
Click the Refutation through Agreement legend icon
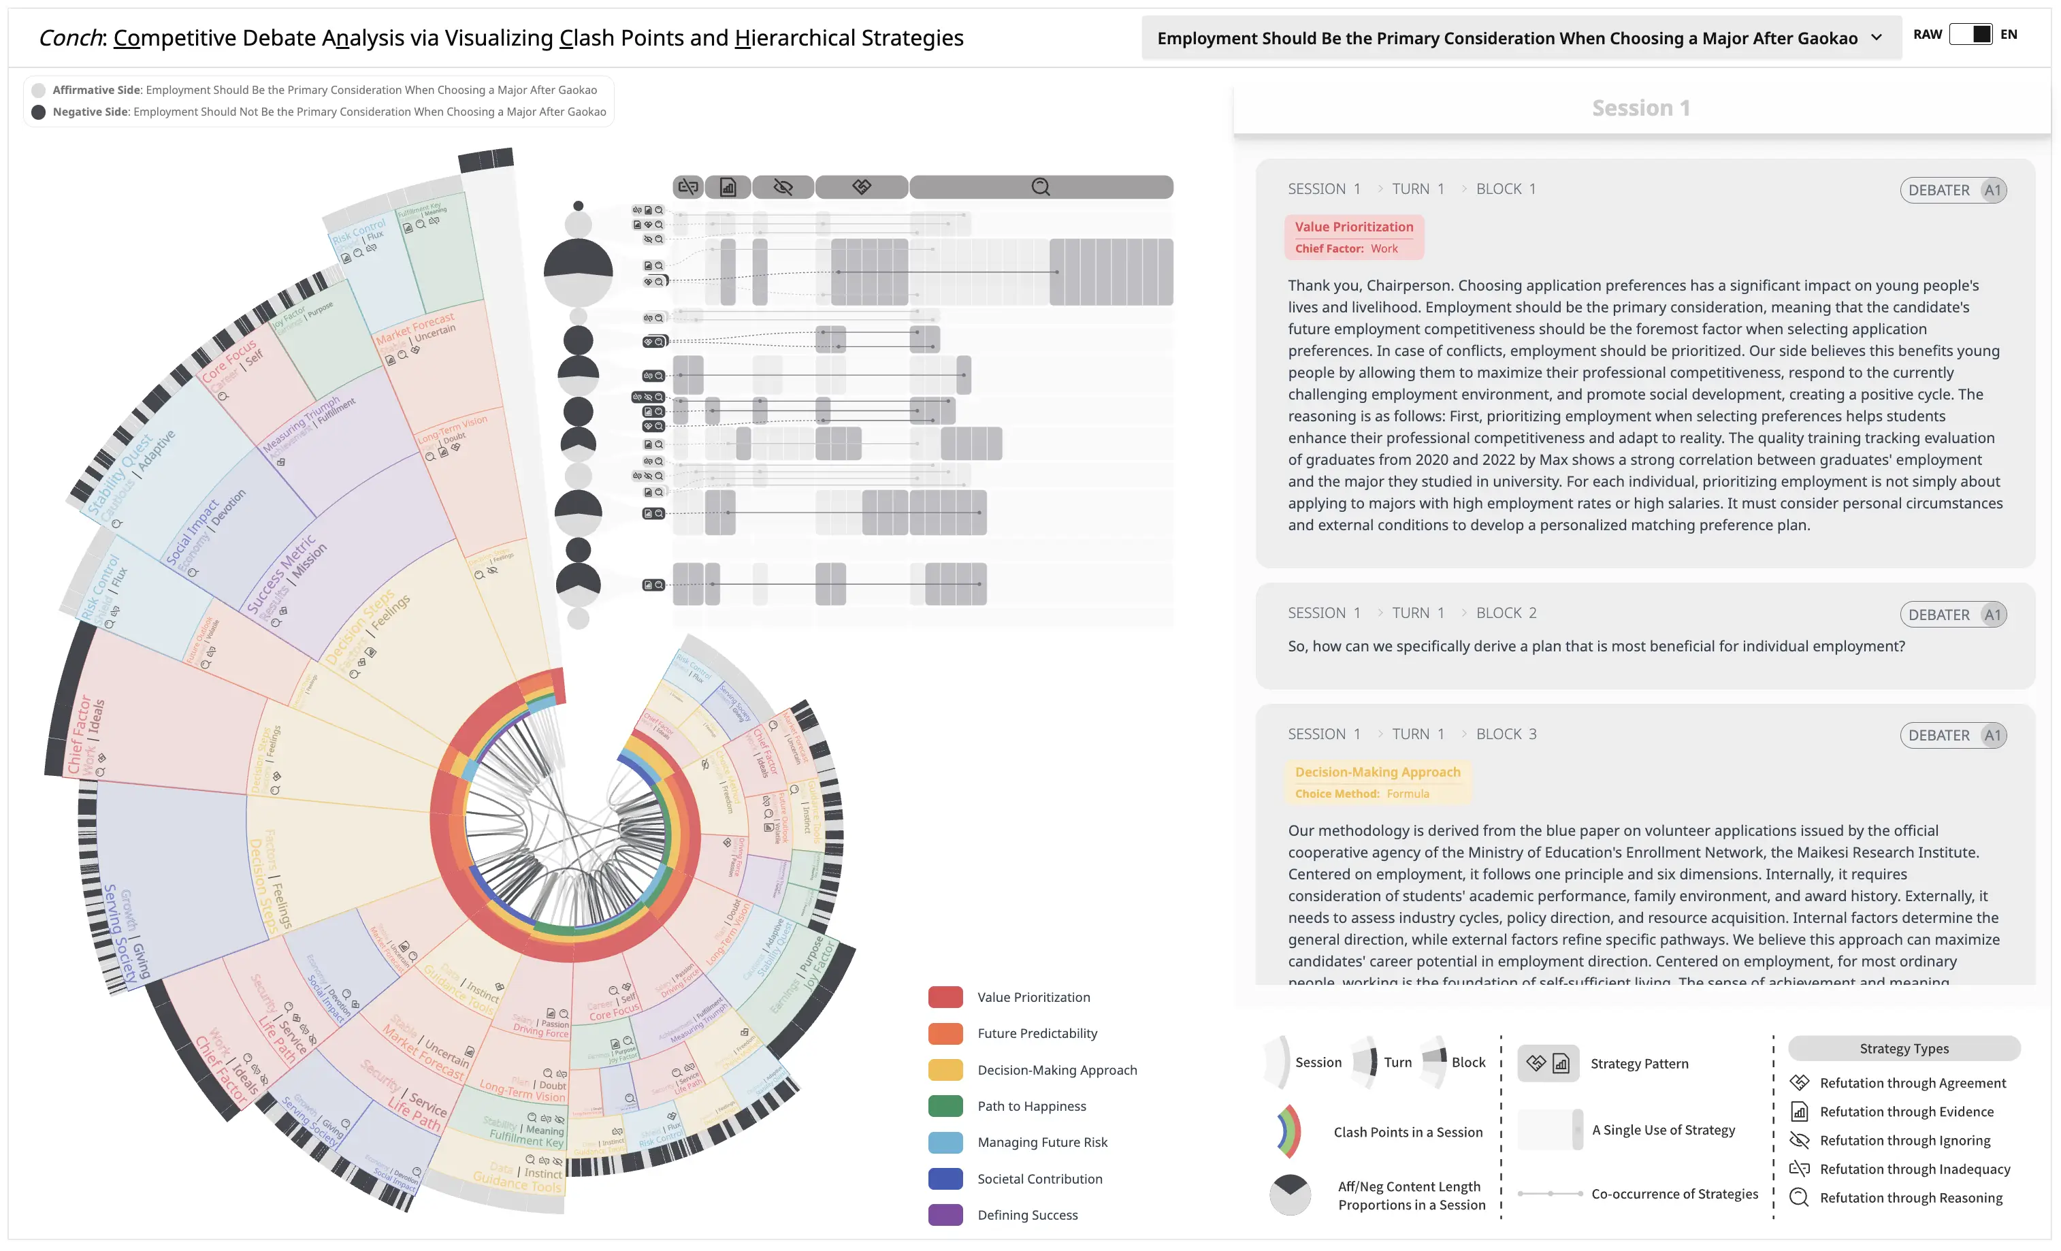pos(1799,1083)
